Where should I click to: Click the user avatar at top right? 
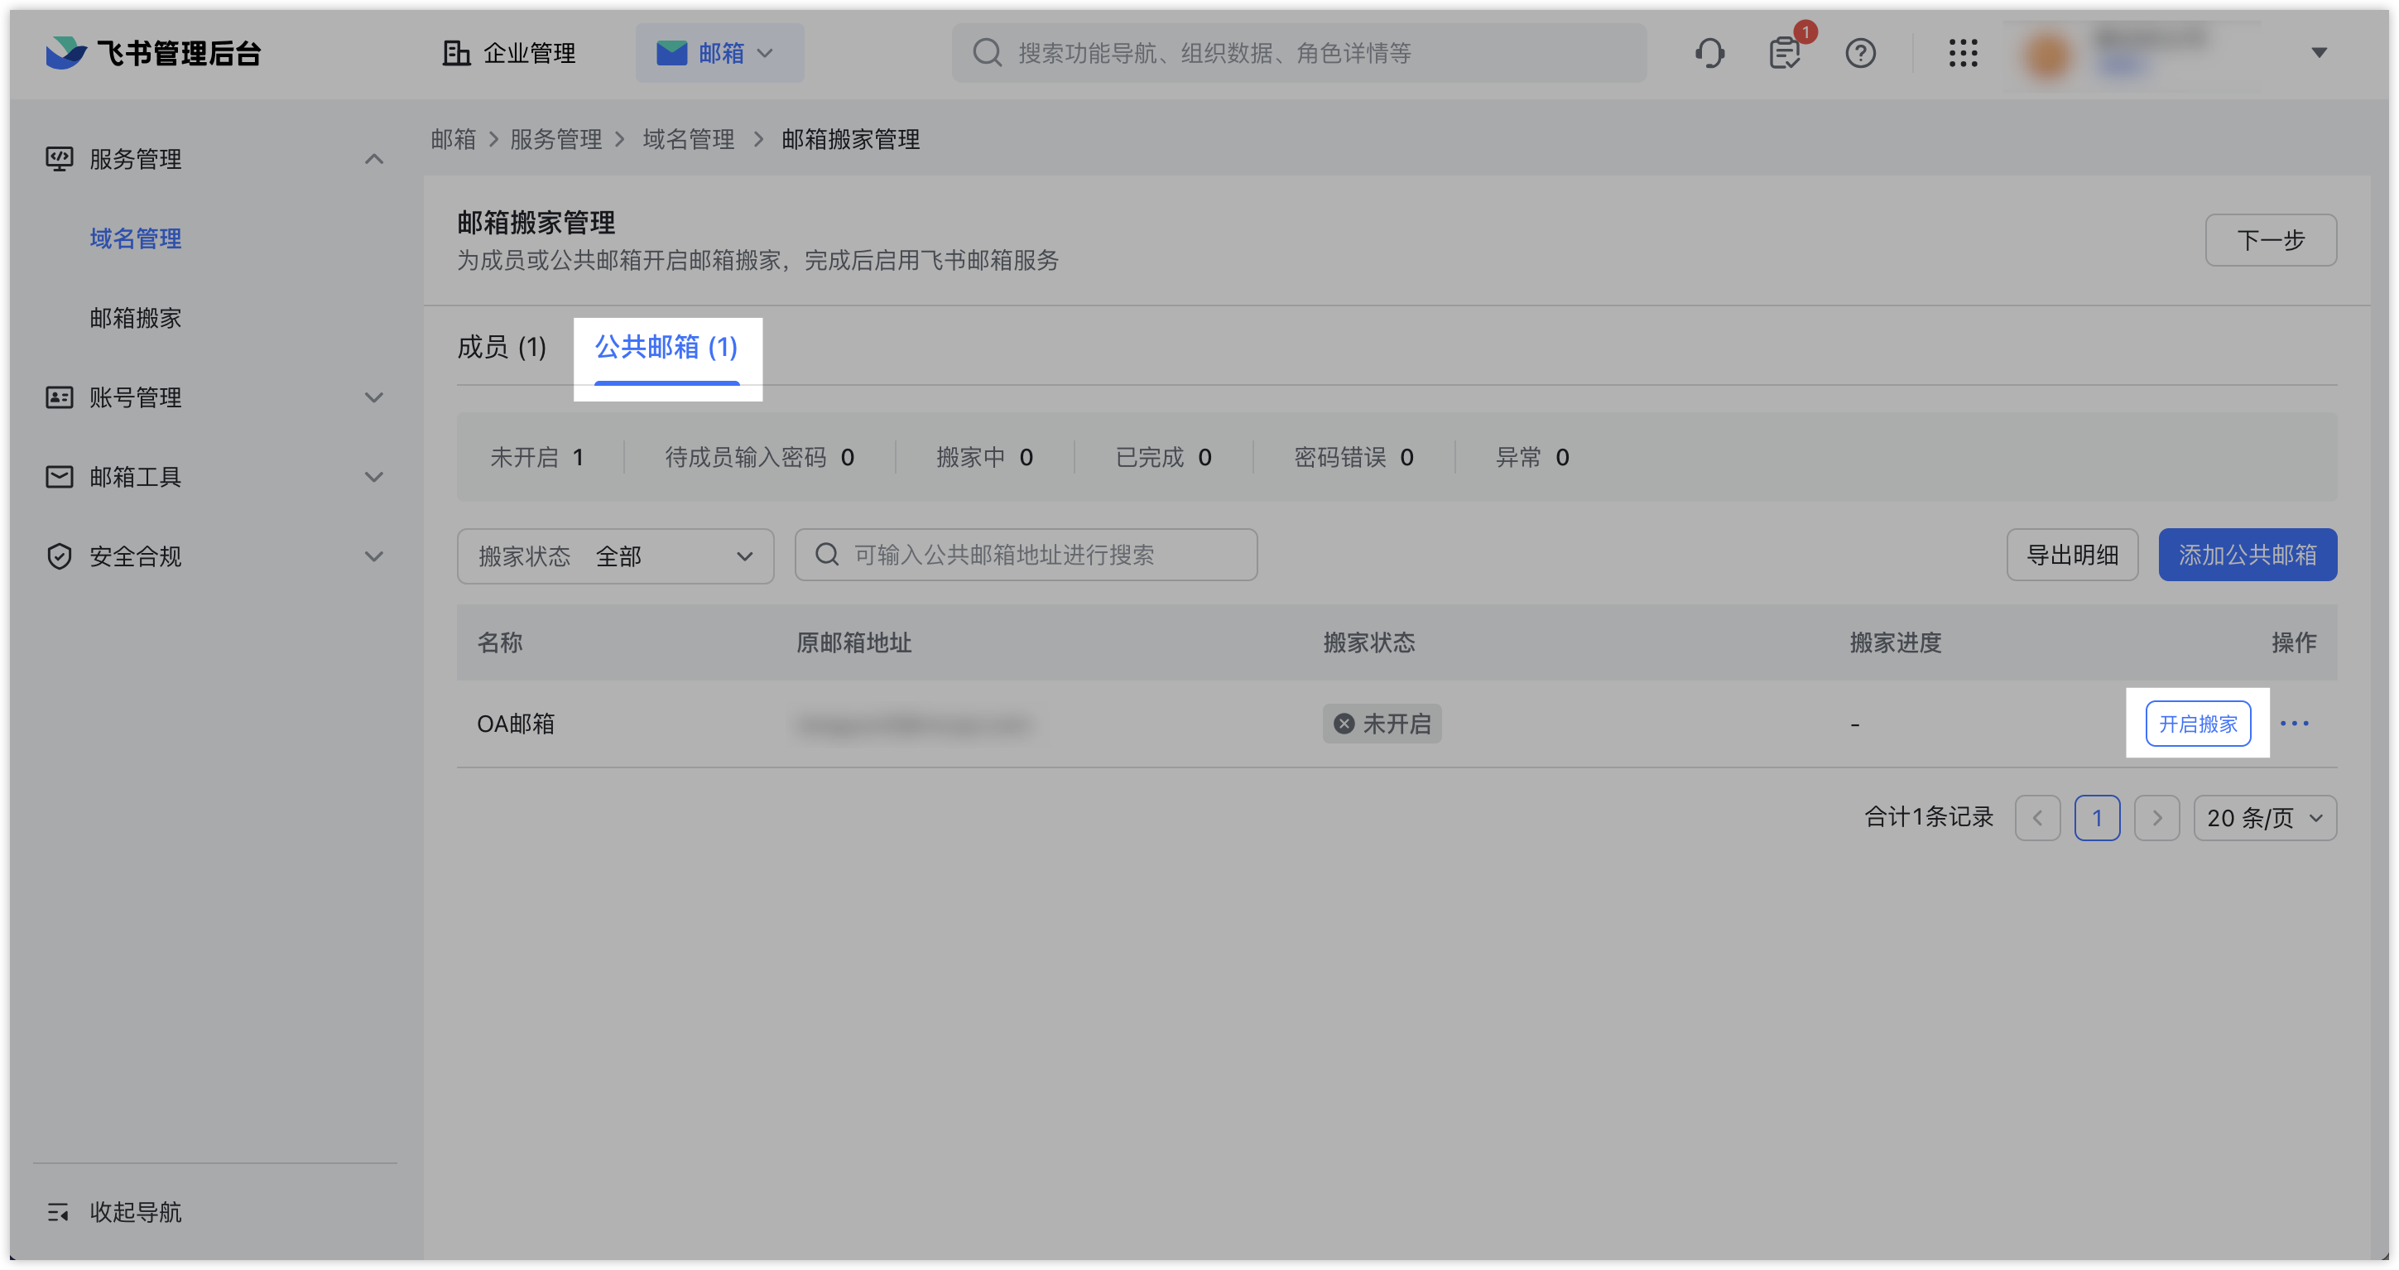[x=2048, y=54]
